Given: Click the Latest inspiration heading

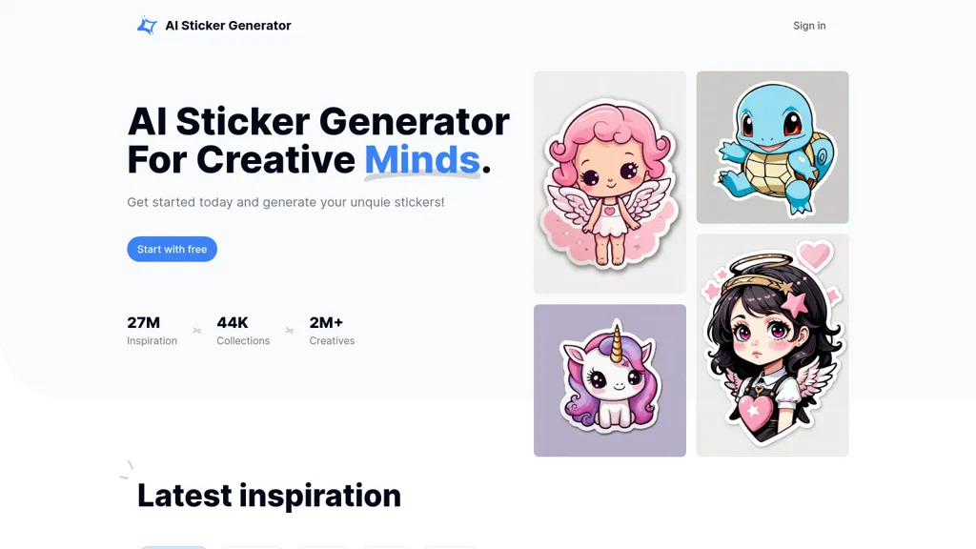Looking at the screenshot, I should coord(269,496).
